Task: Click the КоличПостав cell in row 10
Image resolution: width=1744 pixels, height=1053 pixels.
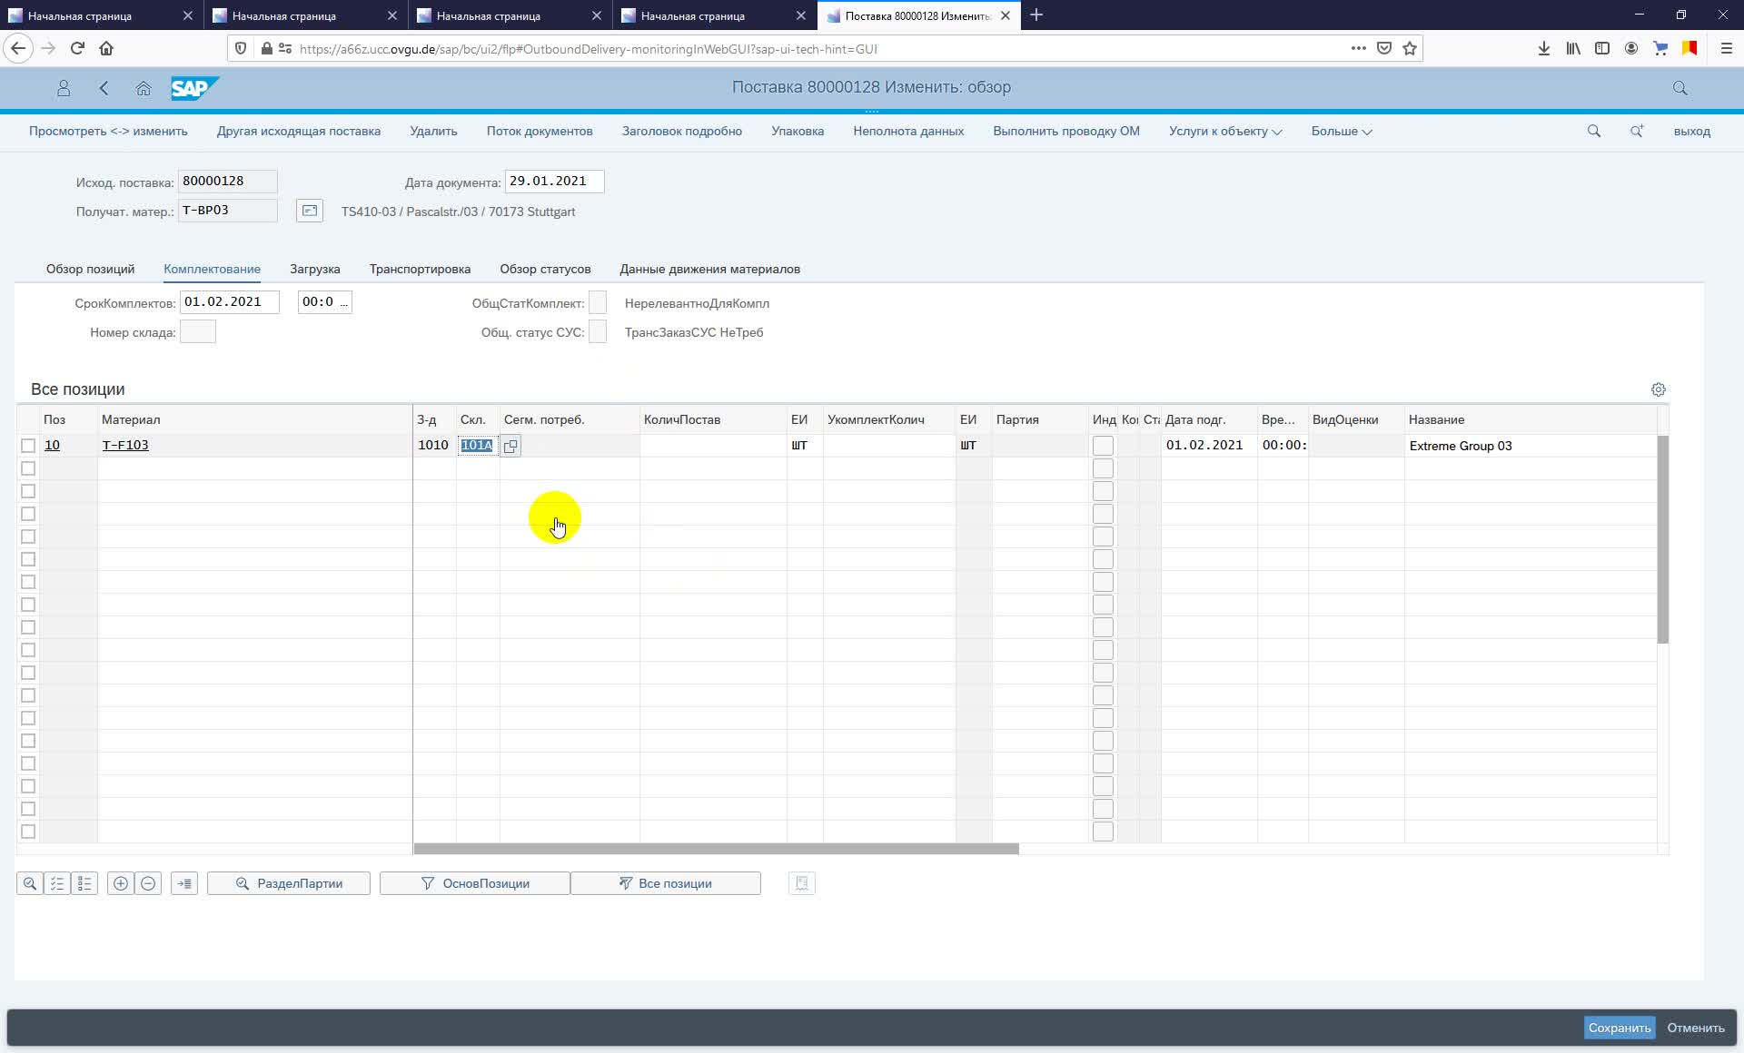Action: [713, 446]
